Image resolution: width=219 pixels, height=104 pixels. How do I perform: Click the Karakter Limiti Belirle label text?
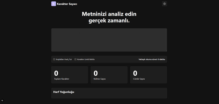point(86,59)
